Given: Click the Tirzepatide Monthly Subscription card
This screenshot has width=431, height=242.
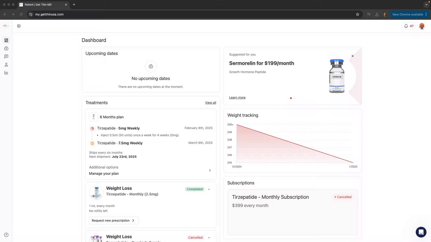Looking at the screenshot, I should [293, 212].
